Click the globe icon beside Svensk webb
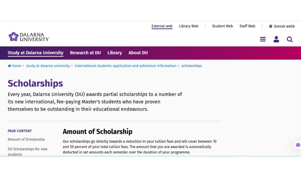The image size is (301, 177). 271,26
